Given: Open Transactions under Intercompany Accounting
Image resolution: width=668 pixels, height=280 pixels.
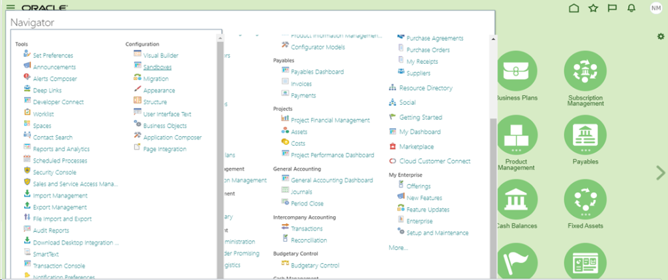Looking at the screenshot, I should pos(307,228).
